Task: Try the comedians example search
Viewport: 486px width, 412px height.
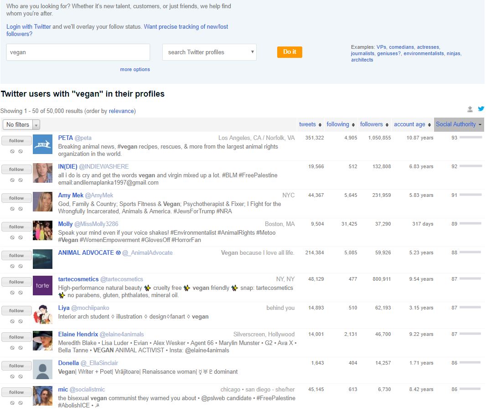Action: (401, 47)
